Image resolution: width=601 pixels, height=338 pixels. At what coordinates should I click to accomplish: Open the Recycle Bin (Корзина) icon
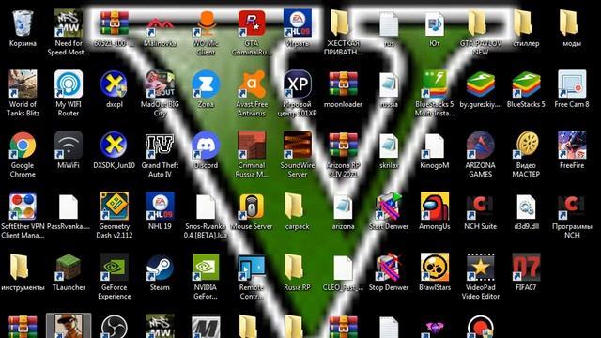(x=23, y=23)
